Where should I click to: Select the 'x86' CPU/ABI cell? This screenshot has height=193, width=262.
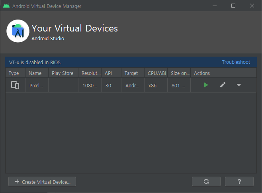tap(156, 85)
